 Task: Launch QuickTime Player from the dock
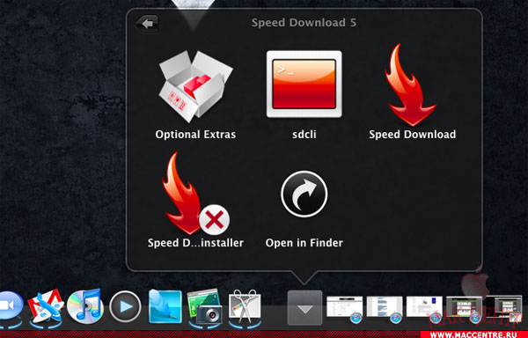click(x=125, y=306)
